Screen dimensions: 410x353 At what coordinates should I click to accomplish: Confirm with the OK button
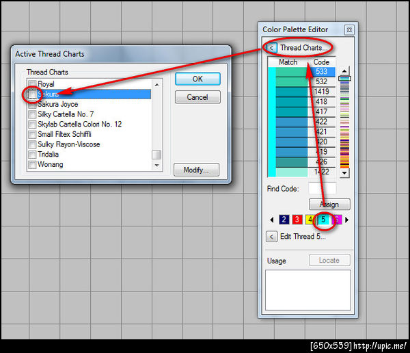coord(197,79)
